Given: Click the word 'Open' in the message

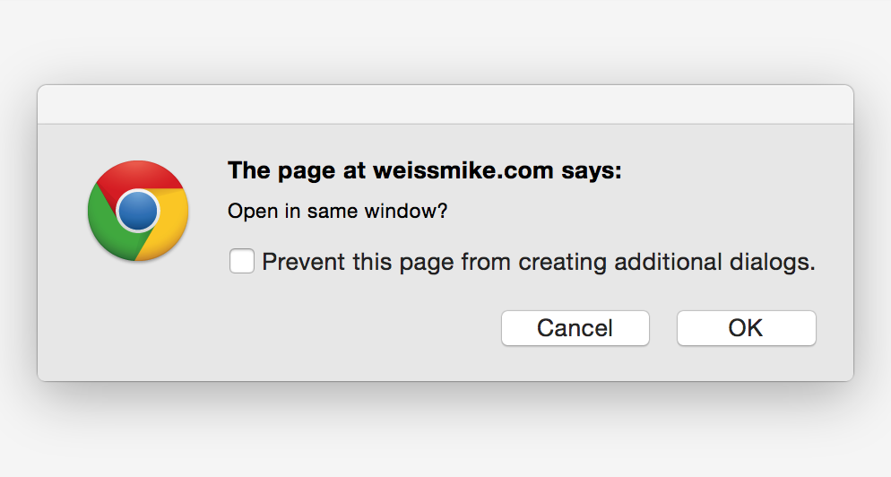Looking at the screenshot, I should coord(247,212).
